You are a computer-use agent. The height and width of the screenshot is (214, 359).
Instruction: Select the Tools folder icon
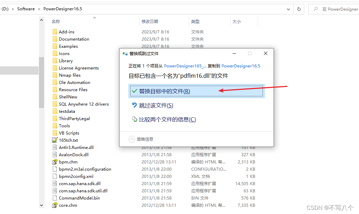tap(55, 126)
